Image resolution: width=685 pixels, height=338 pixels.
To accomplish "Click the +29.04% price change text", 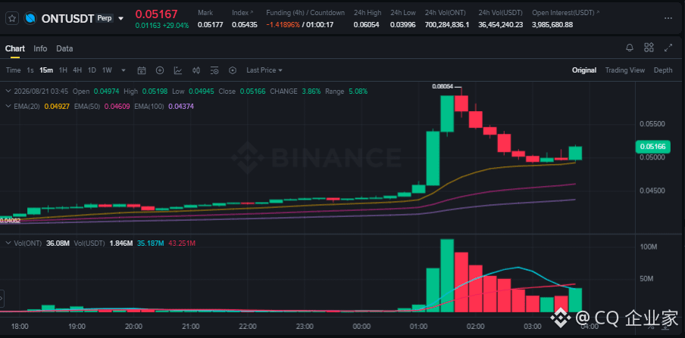I will click(176, 26).
